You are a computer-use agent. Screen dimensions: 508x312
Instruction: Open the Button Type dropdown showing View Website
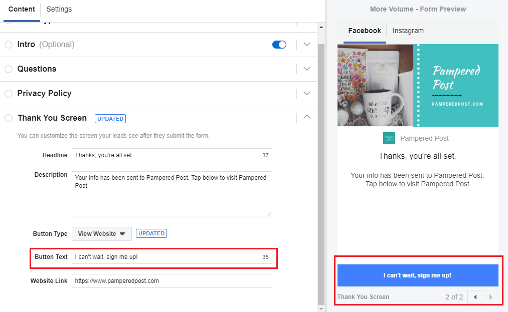[x=101, y=233]
